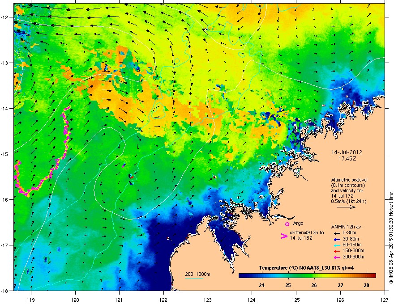Screen dimensions: 394x304
Task: Click the longitude axis label 127
Action: [x=385, y=300]
